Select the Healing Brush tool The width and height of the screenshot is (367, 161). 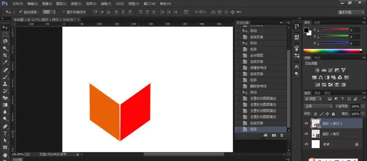(5, 70)
